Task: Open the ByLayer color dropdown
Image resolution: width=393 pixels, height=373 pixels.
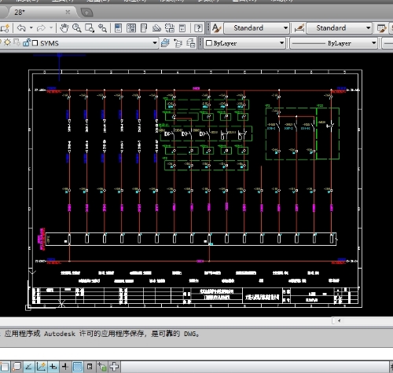Action: pyautogui.click(x=244, y=43)
